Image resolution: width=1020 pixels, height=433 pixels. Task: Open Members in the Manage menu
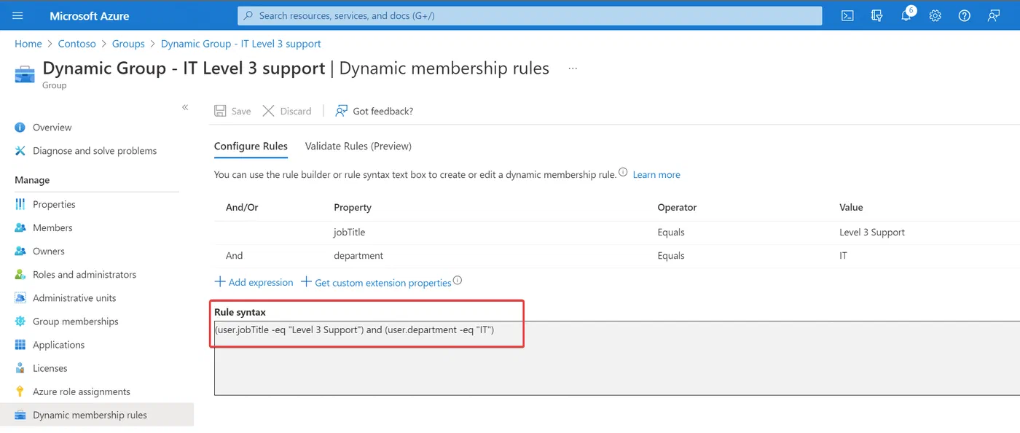[x=52, y=228]
